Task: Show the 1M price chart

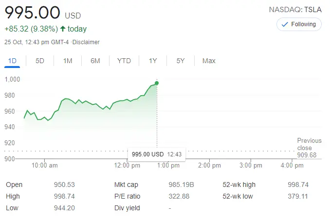Action: point(68,61)
